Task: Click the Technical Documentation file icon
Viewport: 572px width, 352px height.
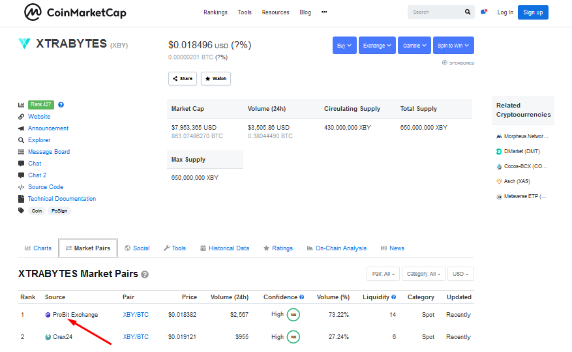Action: (x=21, y=199)
